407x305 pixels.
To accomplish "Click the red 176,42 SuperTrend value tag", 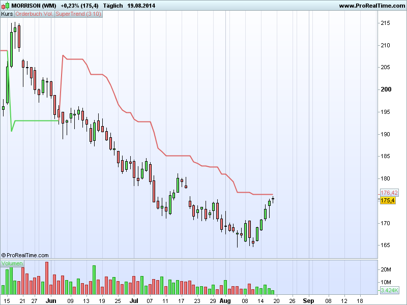I will coord(389,193).
